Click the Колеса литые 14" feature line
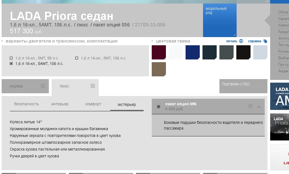 click(26, 122)
